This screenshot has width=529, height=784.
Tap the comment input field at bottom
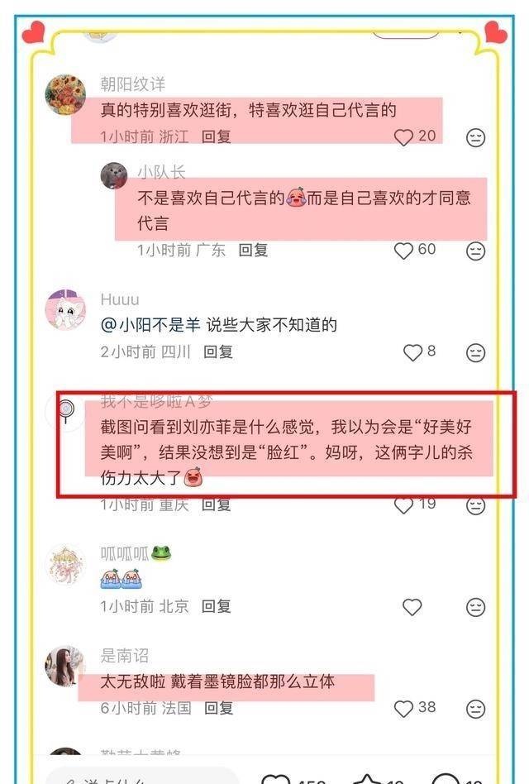click(142, 777)
